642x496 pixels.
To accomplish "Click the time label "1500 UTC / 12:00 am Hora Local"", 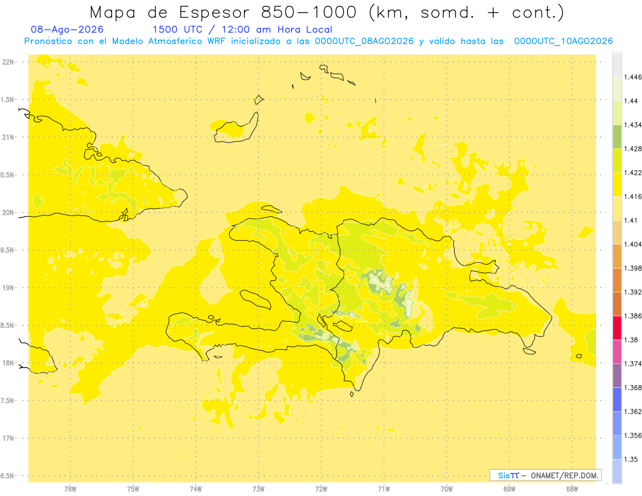I will 242,30.
